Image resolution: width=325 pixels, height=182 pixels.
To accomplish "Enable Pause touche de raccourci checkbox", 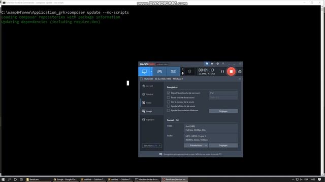I will [169, 98].
